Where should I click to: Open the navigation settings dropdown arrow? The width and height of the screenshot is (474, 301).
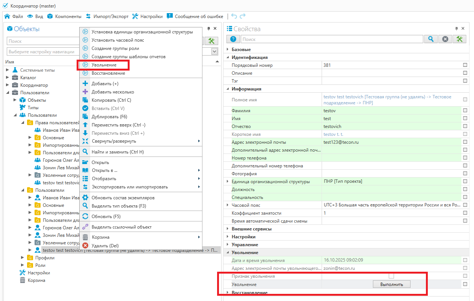214,51
